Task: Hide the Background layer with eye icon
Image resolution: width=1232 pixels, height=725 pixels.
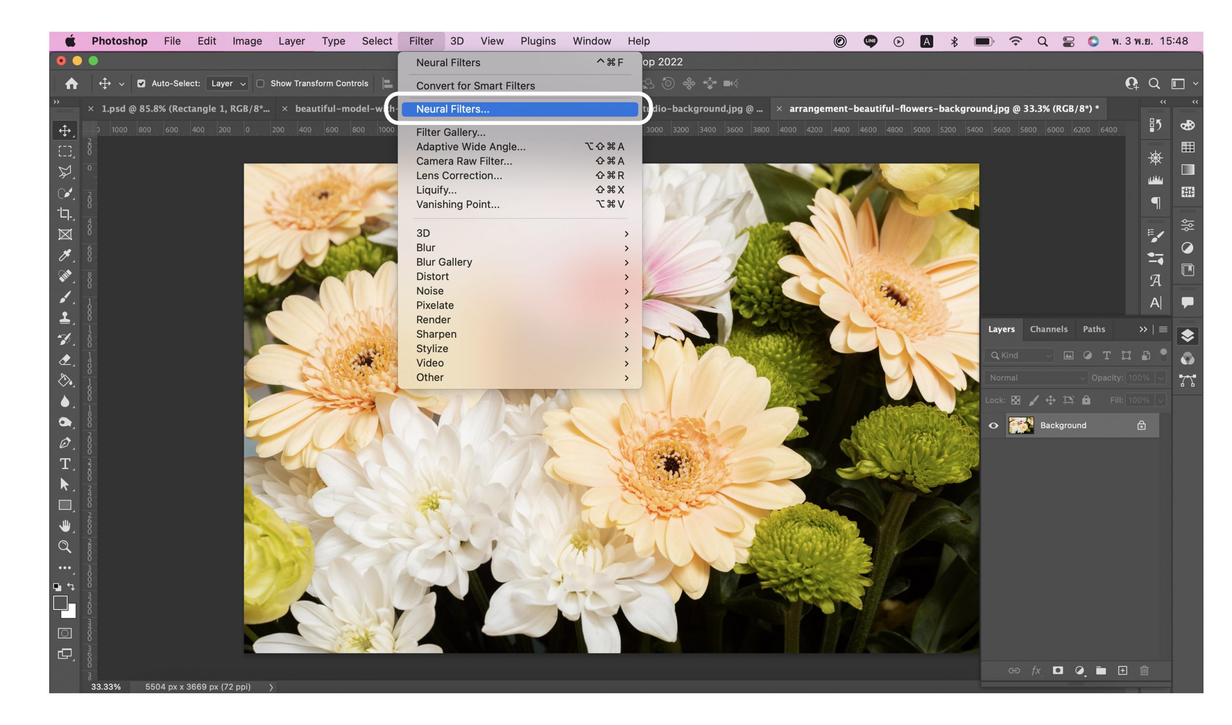Action: pos(993,425)
